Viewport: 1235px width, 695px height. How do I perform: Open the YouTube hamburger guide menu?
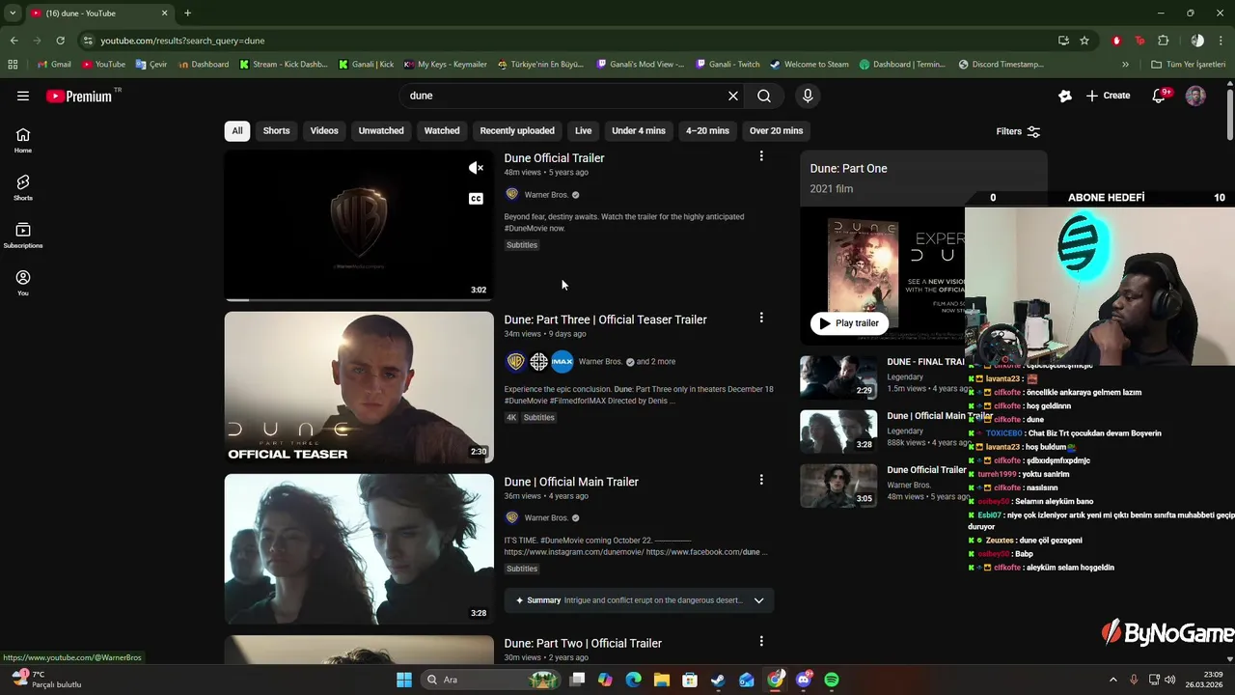(23, 96)
